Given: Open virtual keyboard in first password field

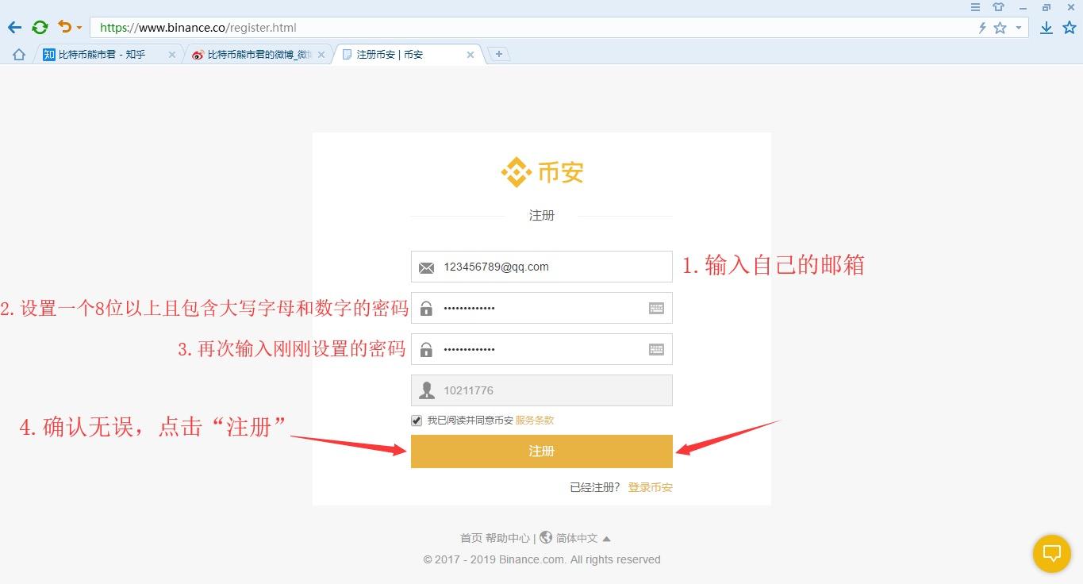Looking at the screenshot, I should tap(656, 308).
